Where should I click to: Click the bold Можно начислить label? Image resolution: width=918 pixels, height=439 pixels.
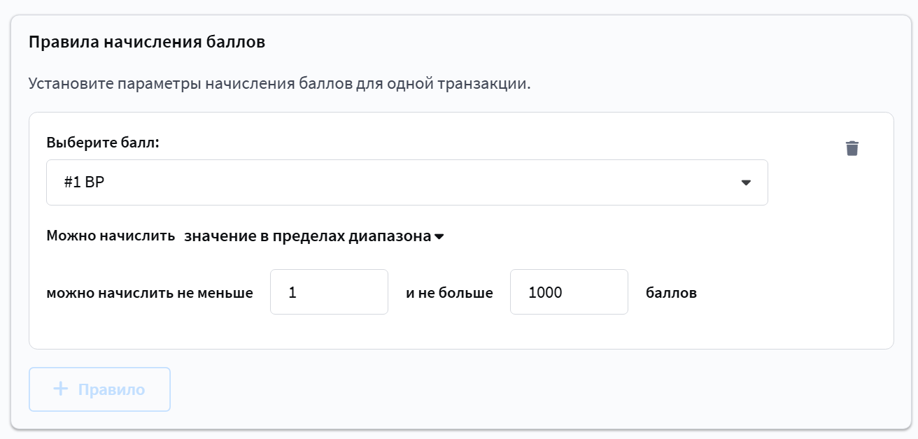tap(111, 236)
